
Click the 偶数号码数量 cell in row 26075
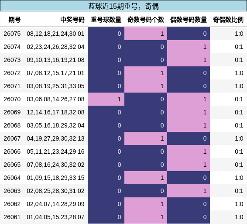(189, 34)
